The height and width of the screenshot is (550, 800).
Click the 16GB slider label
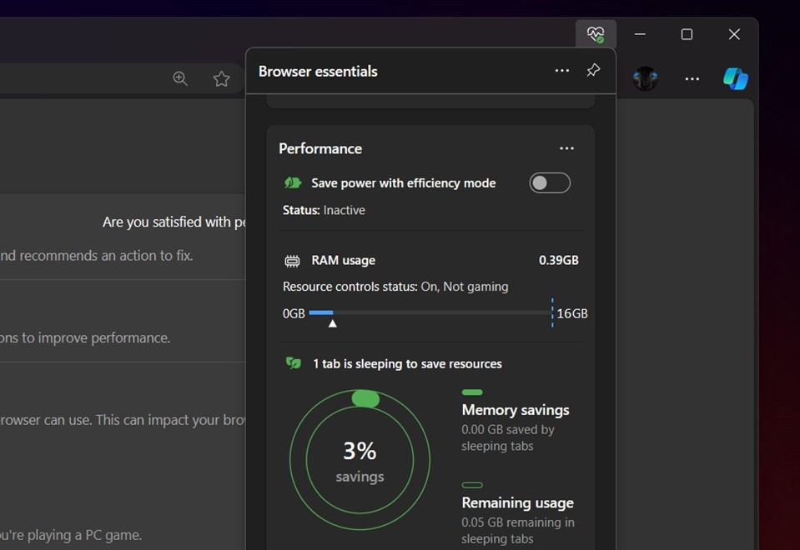coord(572,313)
